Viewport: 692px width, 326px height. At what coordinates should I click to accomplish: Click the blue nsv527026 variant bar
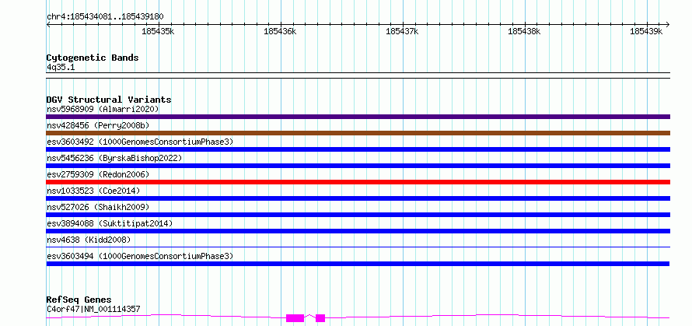tap(358, 215)
